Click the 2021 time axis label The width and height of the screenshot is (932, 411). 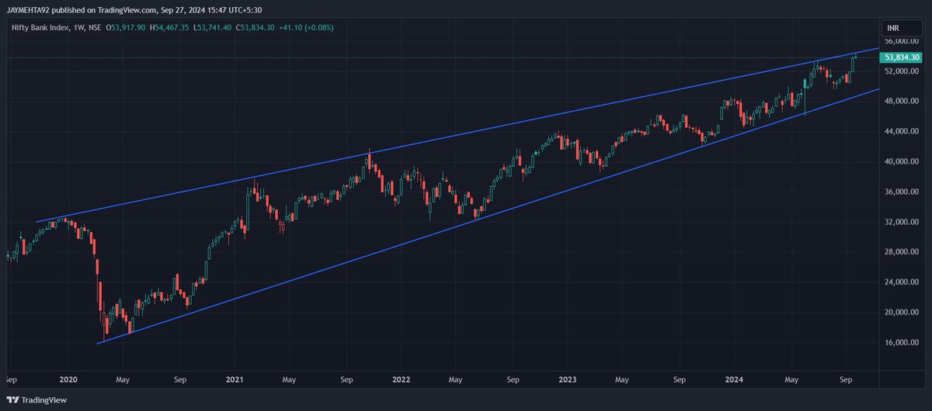[235, 381]
